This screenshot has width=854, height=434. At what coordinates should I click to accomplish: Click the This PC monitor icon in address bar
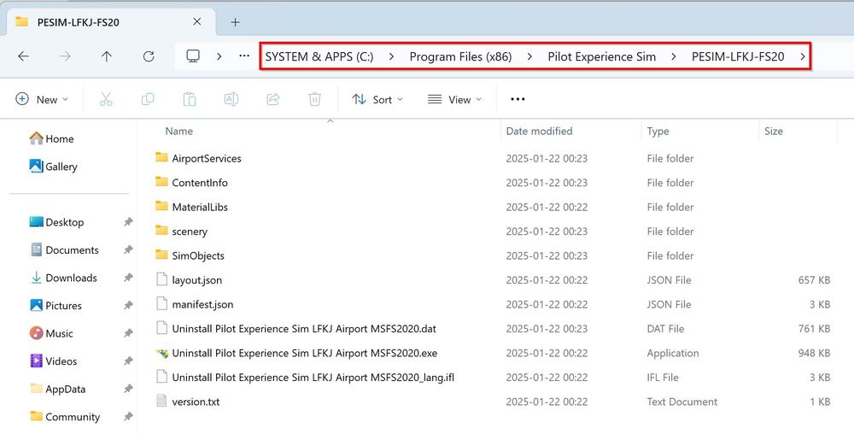pos(193,56)
